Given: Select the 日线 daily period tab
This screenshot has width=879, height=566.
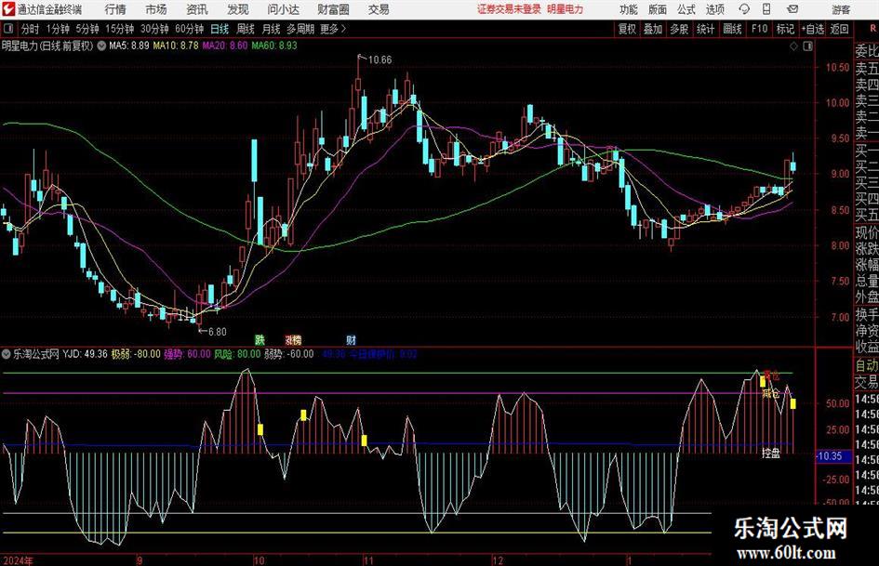Looking at the screenshot, I should pyautogui.click(x=220, y=29).
